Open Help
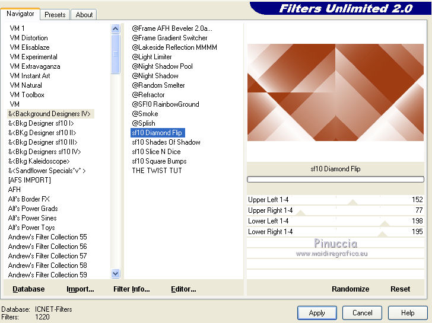The height and width of the screenshot is (323, 432). tap(408, 313)
